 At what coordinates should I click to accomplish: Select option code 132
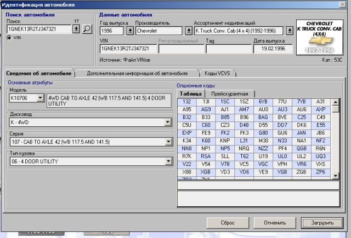tap(186, 102)
